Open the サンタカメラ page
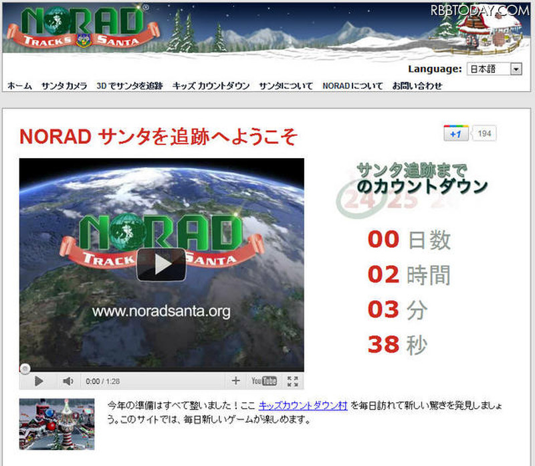 pyautogui.click(x=64, y=86)
